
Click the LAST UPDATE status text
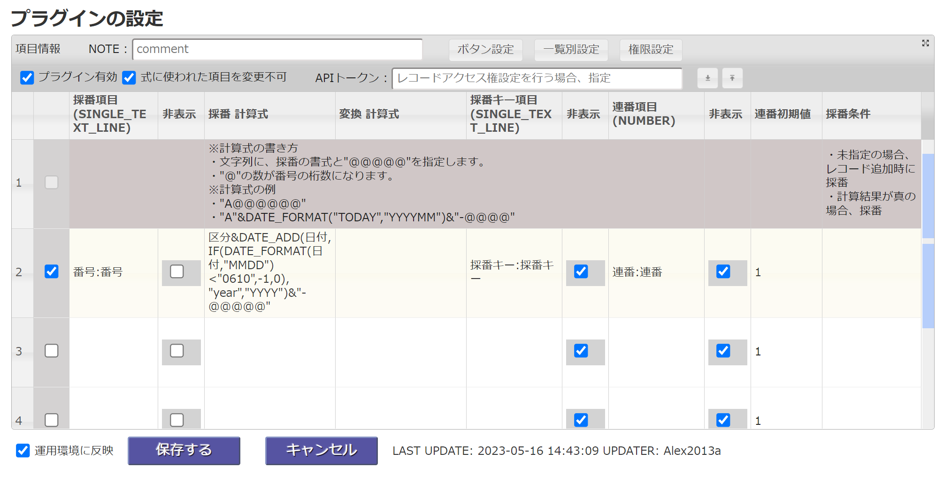(556, 451)
